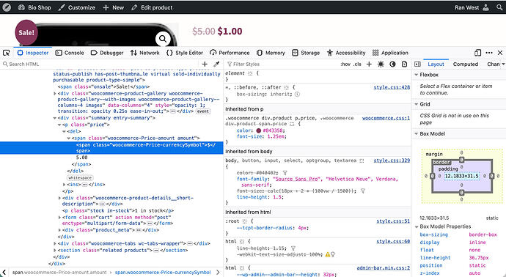The image size is (506, 277).
Task: Close the developer tools panel
Action: click(x=500, y=53)
